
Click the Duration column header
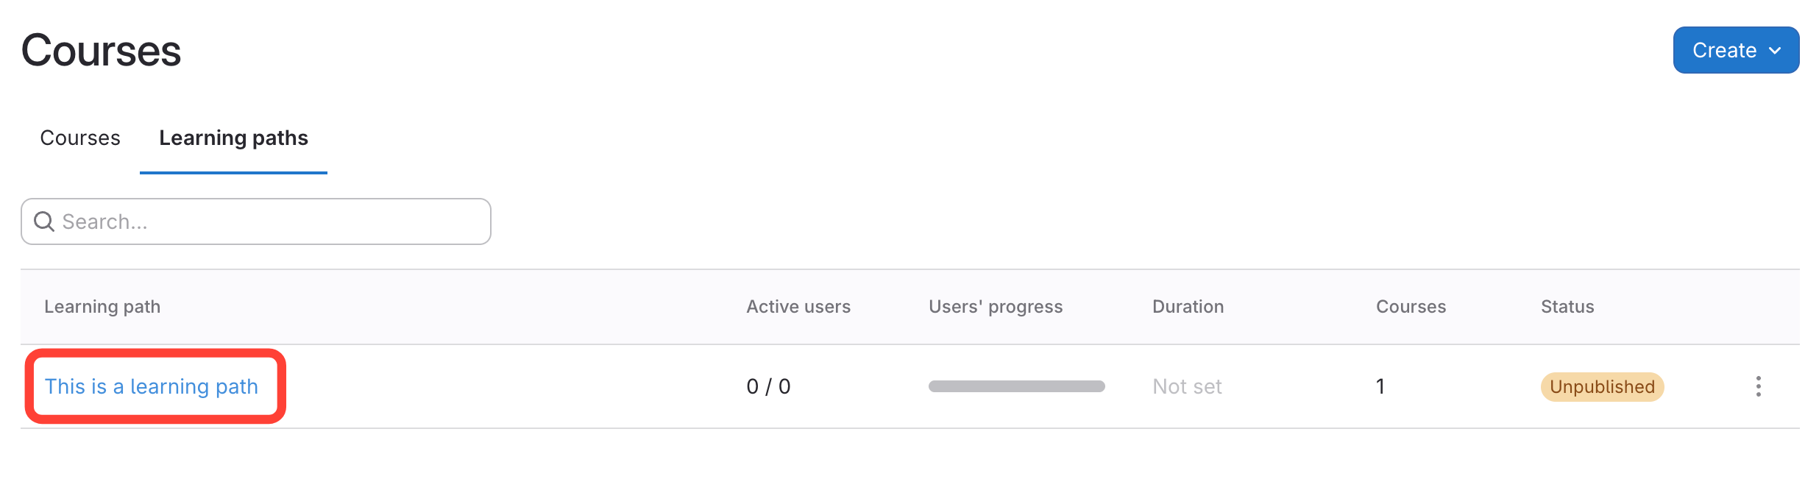pyautogui.click(x=1188, y=307)
